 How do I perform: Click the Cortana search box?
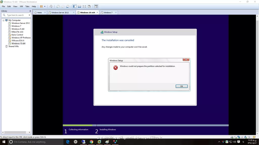point(35,142)
